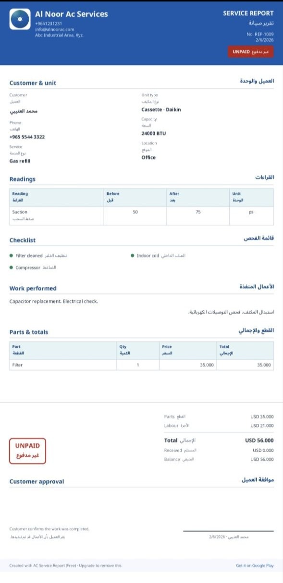
Task: Select the info@alnoorac.com email address
Action: tap(55, 29)
